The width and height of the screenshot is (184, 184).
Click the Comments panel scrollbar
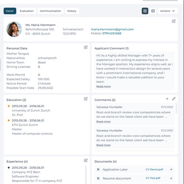176,108
